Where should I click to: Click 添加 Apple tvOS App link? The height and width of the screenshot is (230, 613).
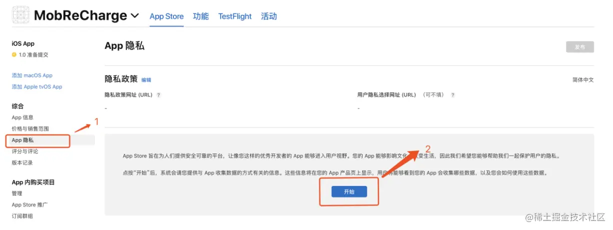pyautogui.click(x=37, y=87)
